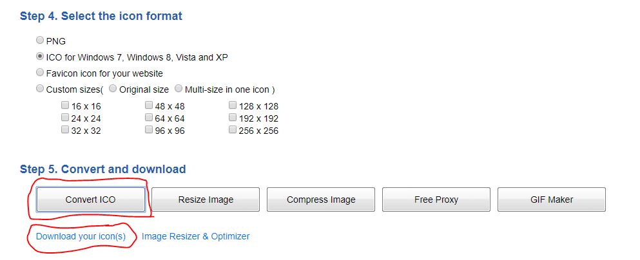This screenshot has width=640, height=260.
Task: Enable the 192 x 192 checkbox
Action: tap(233, 118)
